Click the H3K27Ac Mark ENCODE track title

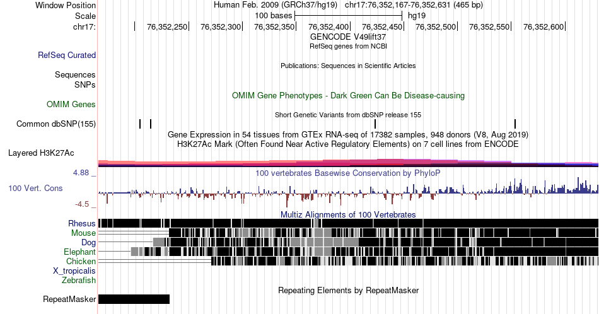(348, 144)
